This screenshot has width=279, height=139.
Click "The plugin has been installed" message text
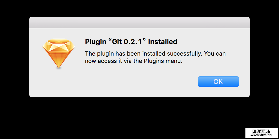pos(125,54)
